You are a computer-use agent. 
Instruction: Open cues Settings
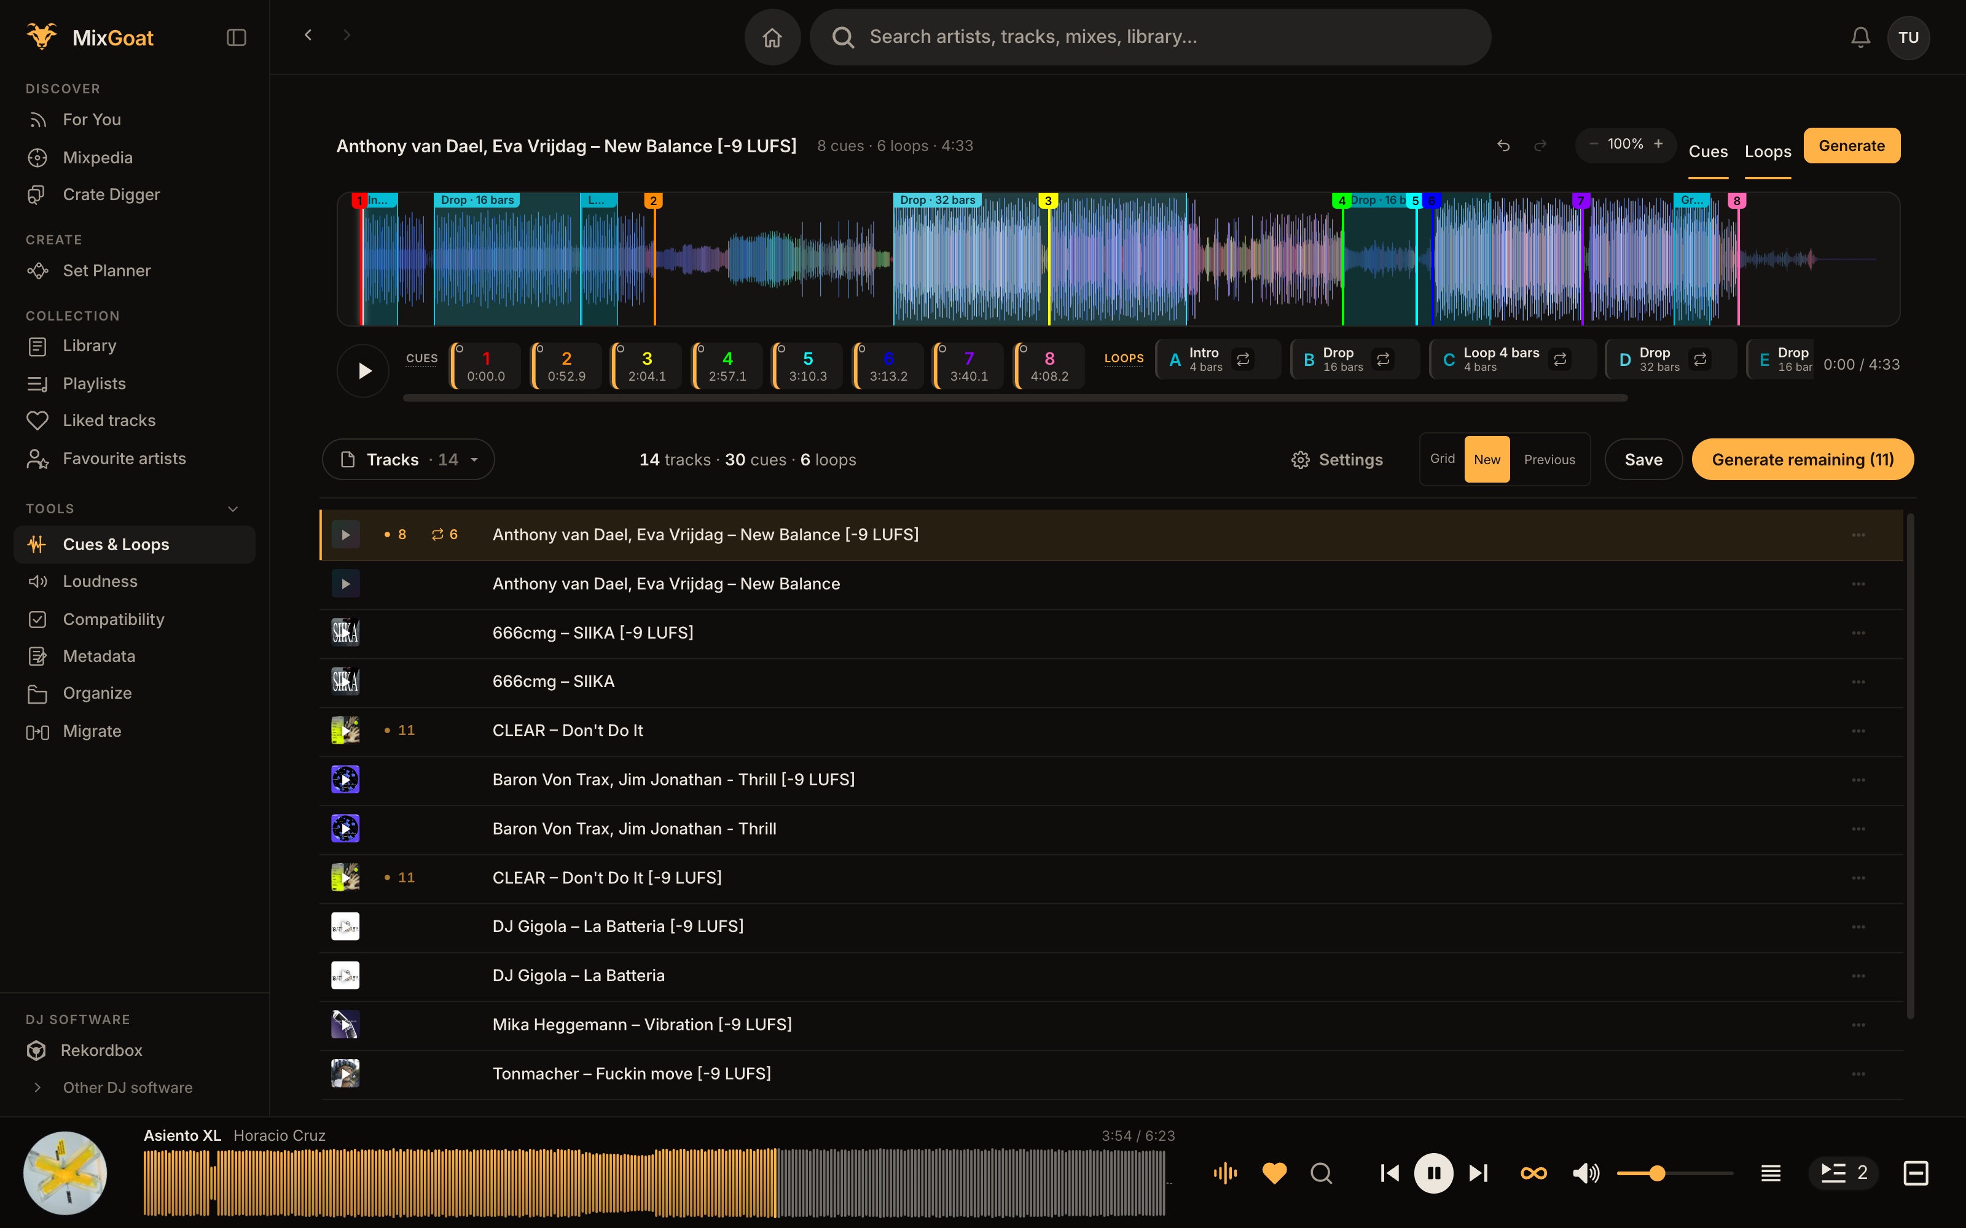[x=1337, y=460]
